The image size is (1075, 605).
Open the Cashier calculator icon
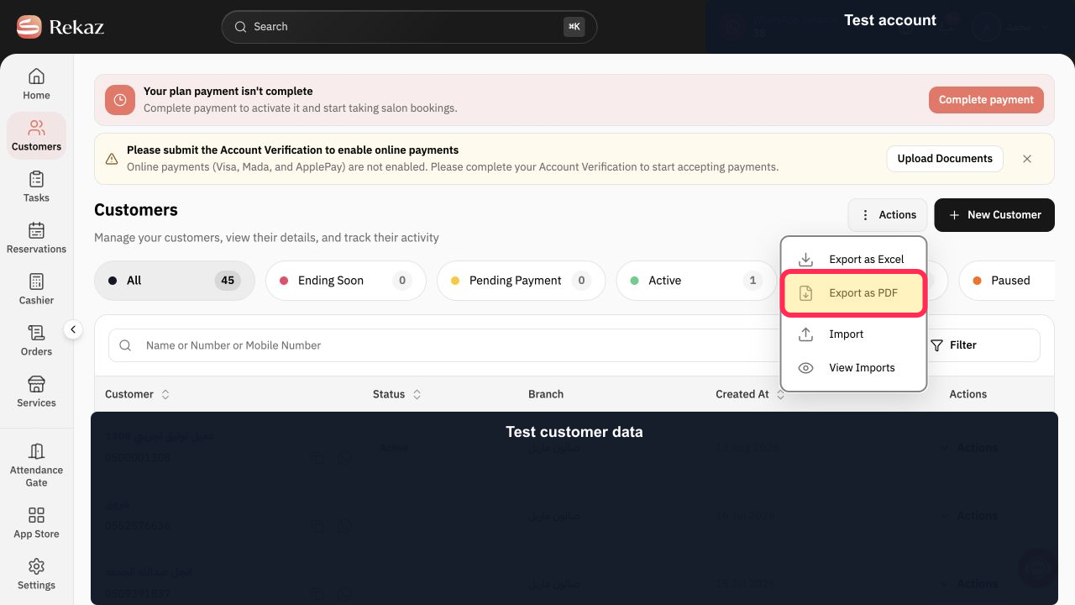click(36, 281)
